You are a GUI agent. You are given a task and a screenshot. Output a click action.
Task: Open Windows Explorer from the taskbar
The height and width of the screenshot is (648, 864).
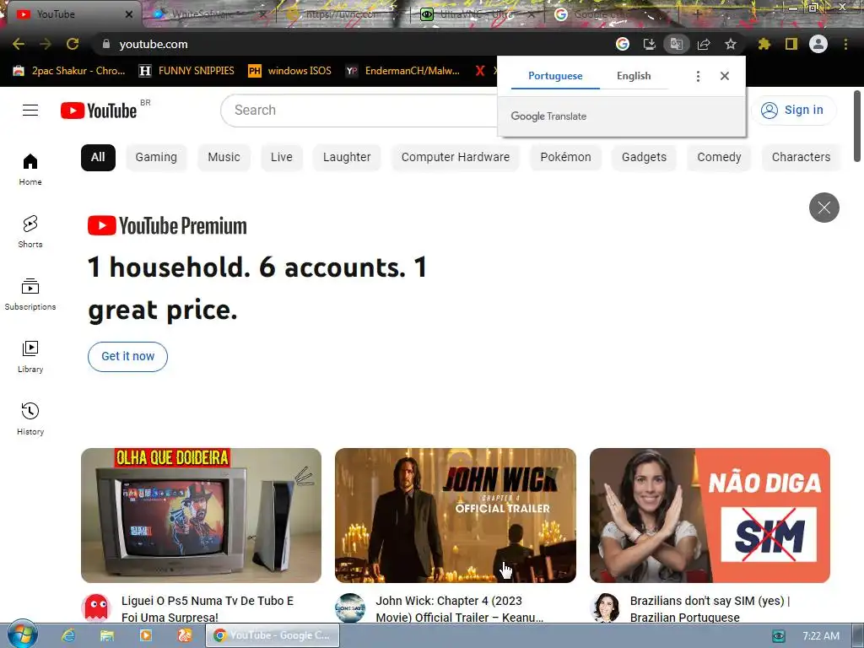click(x=107, y=635)
